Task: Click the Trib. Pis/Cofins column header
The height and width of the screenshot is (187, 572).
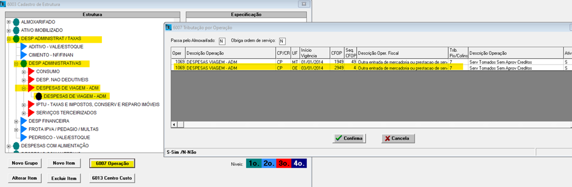Action: (x=458, y=53)
